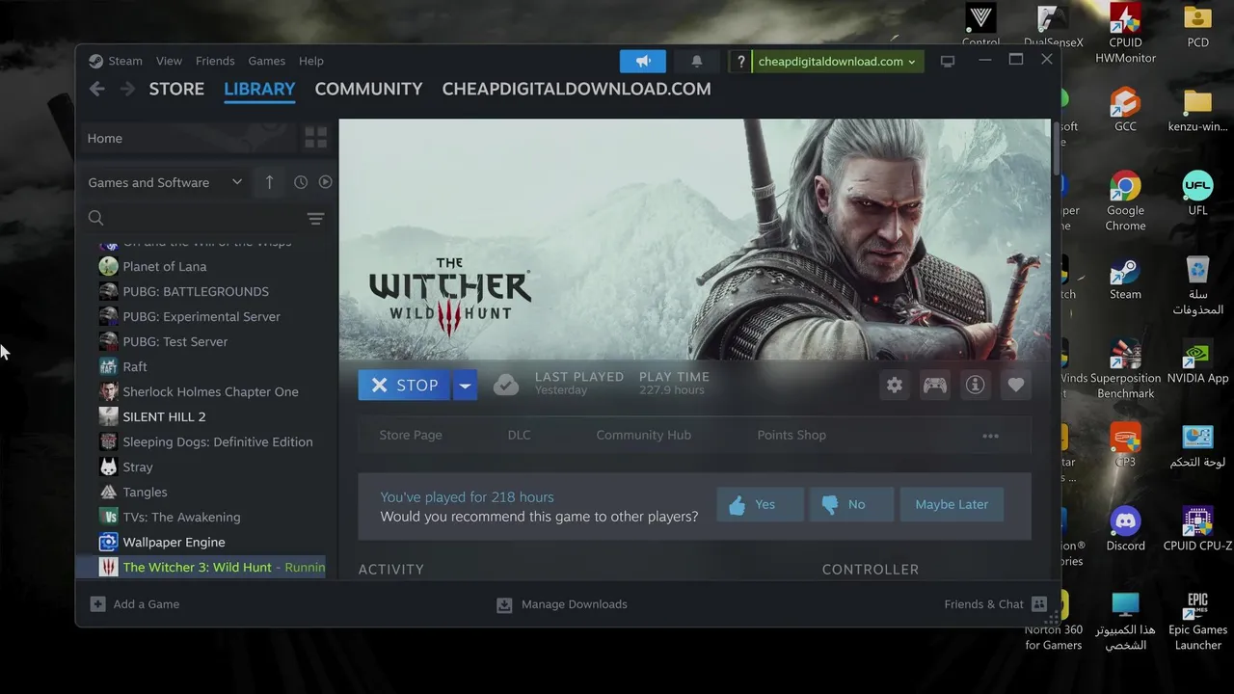Viewport: 1234px width, 694px height.
Task: Expand the Stop button dropdown arrow
Action: click(465, 385)
